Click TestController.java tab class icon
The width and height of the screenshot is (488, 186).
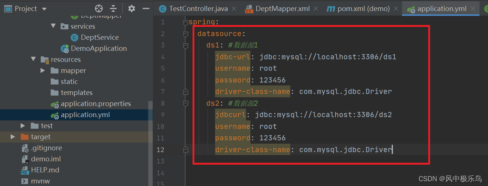(x=162, y=9)
